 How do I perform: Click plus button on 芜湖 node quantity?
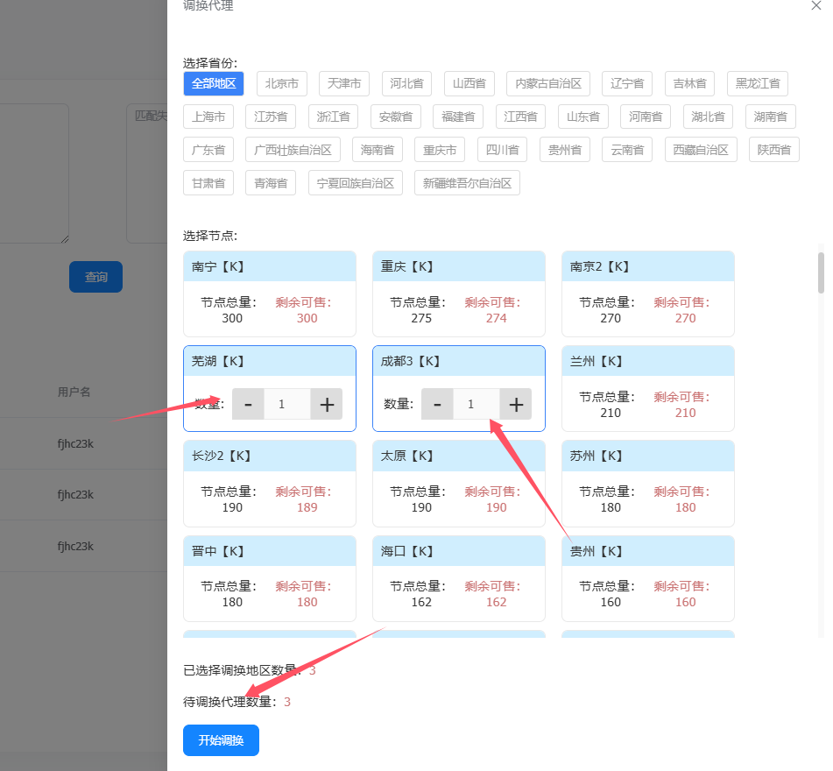point(327,404)
